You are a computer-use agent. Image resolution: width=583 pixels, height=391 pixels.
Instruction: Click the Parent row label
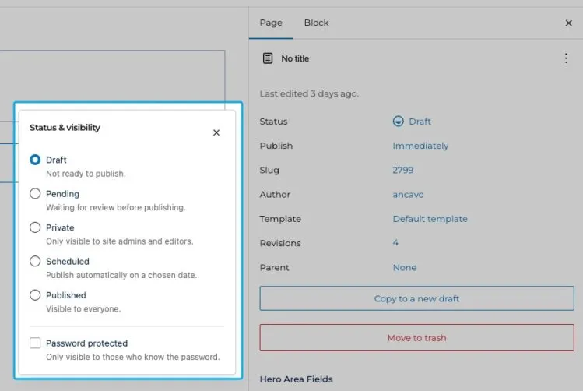click(x=275, y=267)
